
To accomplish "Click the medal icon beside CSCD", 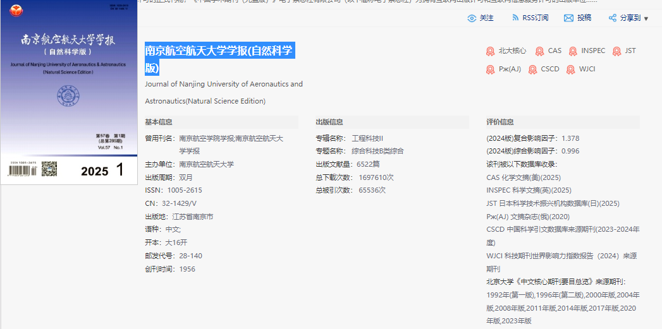I will [533, 69].
